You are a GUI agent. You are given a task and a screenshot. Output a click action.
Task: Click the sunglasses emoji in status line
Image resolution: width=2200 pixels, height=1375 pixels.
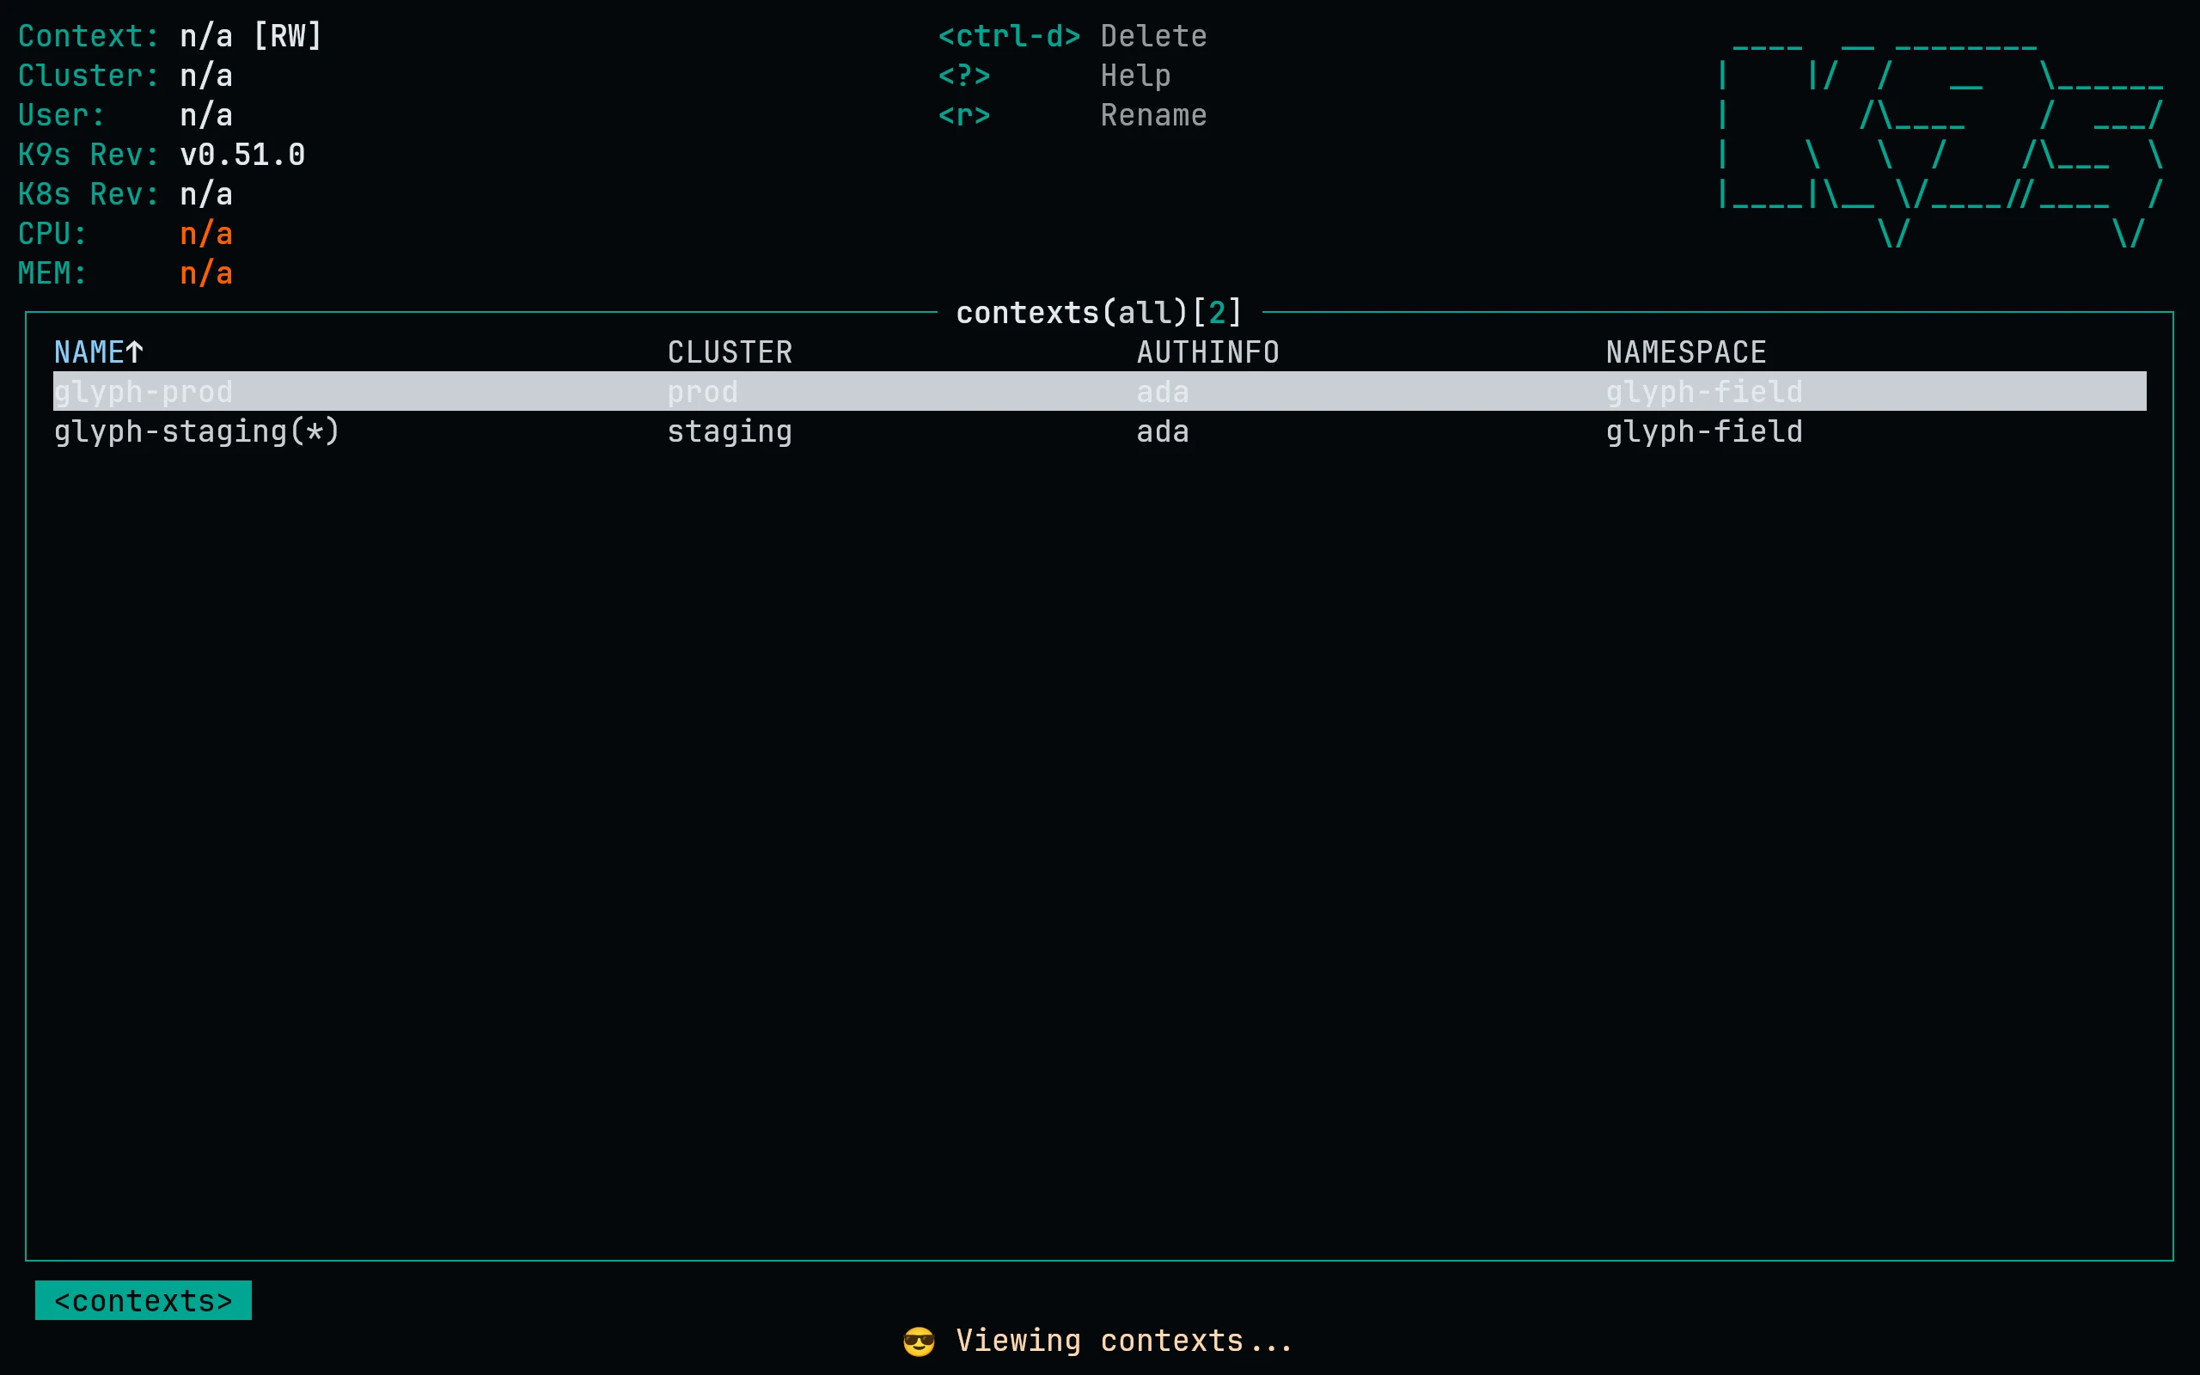click(x=919, y=1341)
